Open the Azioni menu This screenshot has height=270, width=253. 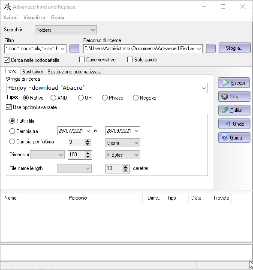coord(10,18)
